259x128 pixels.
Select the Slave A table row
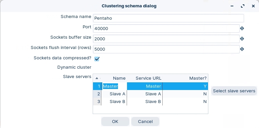click(150, 94)
